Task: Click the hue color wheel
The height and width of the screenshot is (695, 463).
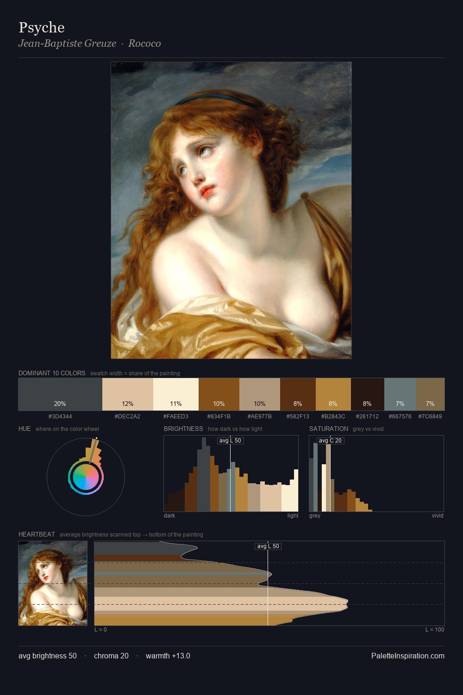Action: click(x=86, y=477)
